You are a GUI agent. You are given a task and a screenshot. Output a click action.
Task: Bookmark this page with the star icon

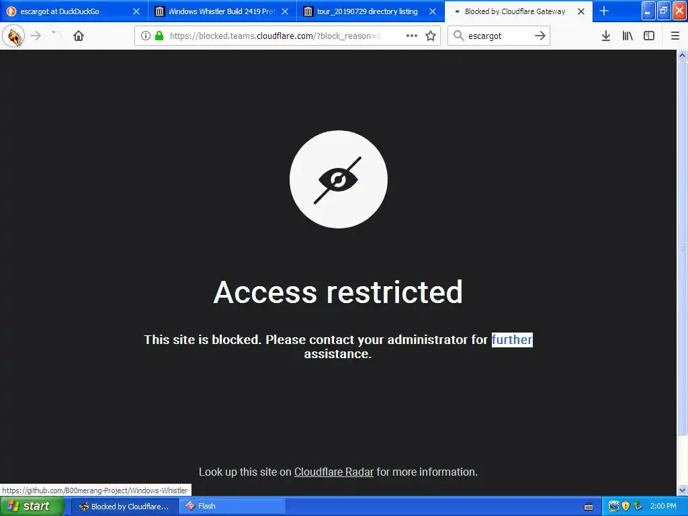(431, 36)
